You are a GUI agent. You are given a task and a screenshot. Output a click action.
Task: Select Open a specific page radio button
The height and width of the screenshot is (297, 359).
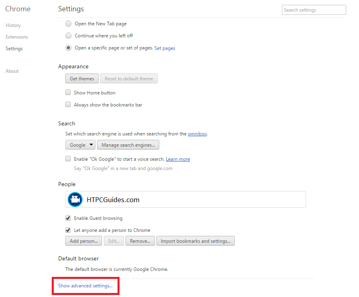point(68,48)
